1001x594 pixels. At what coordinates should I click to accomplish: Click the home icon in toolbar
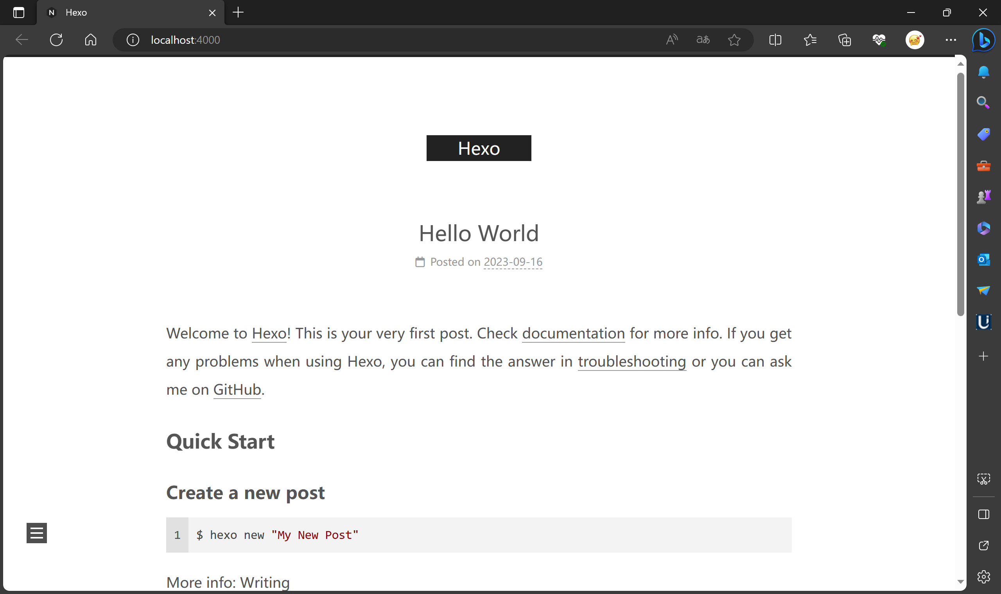[91, 40]
